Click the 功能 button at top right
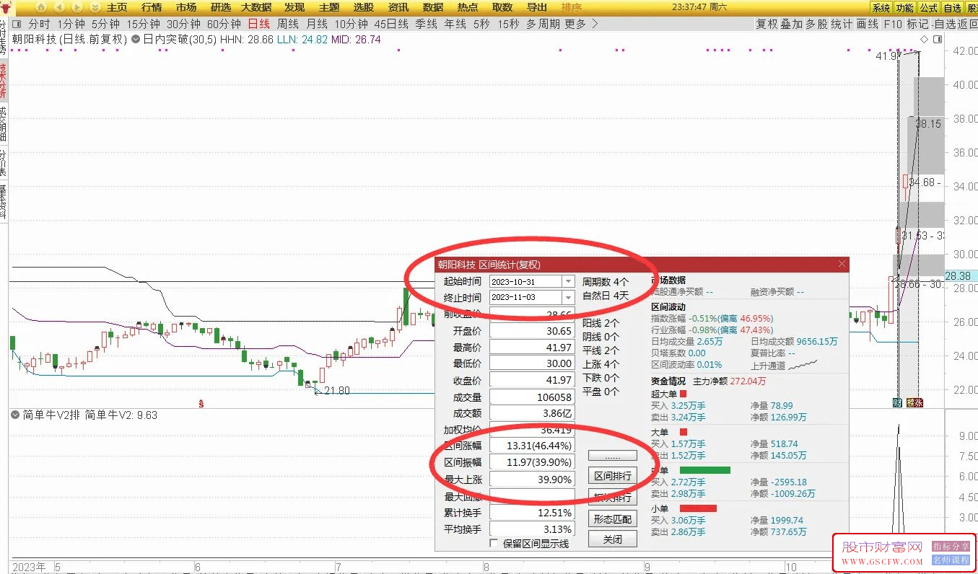Image resolution: width=978 pixels, height=574 pixels. pyautogui.click(x=904, y=8)
